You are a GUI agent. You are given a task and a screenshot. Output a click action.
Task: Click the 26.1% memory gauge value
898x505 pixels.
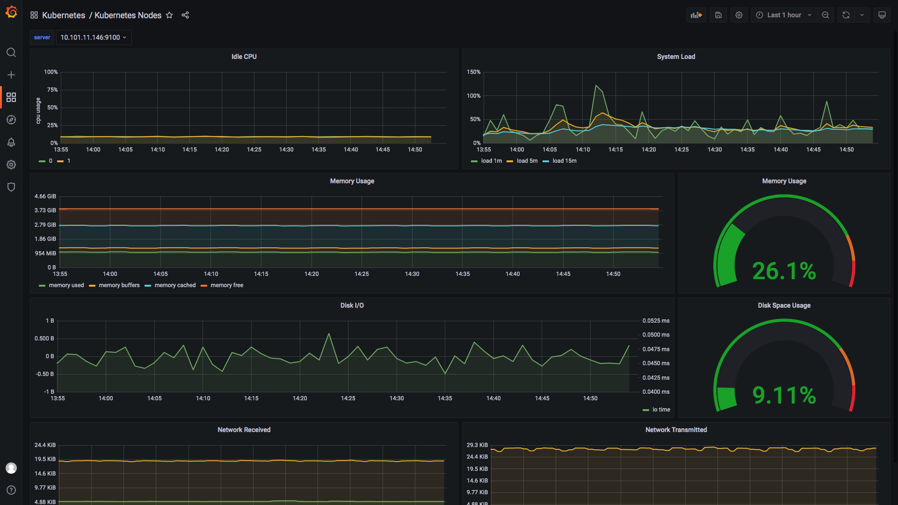click(784, 271)
